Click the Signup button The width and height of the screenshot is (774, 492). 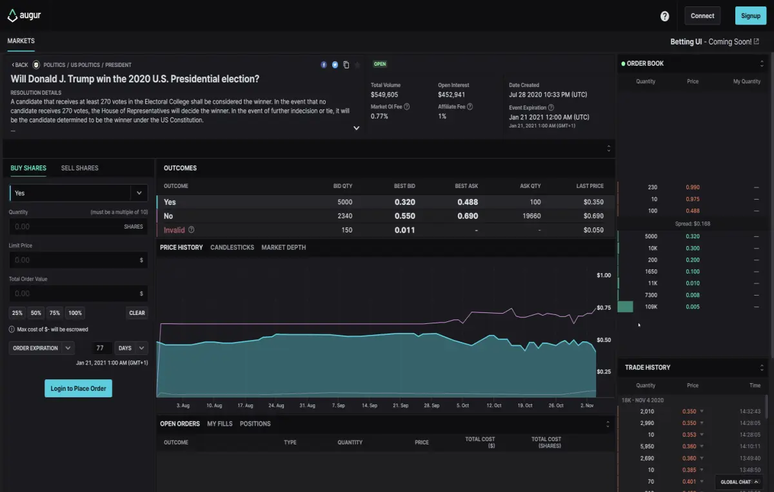[751, 16]
